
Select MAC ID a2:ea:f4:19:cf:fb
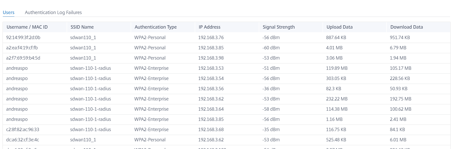pyautogui.click(x=22, y=48)
